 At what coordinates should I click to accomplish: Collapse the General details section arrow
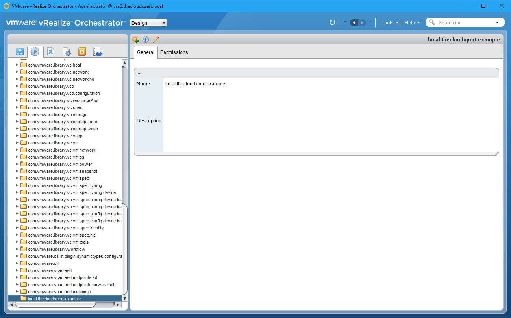139,74
